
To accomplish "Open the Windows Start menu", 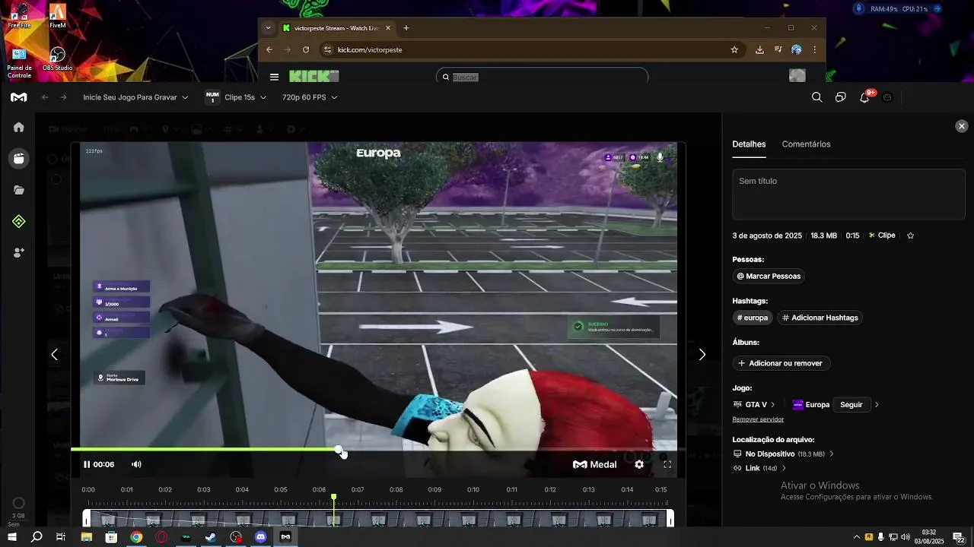I will tap(12, 537).
